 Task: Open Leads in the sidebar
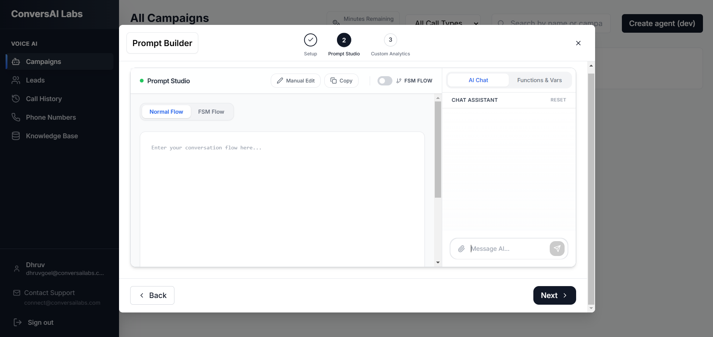coord(60,80)
